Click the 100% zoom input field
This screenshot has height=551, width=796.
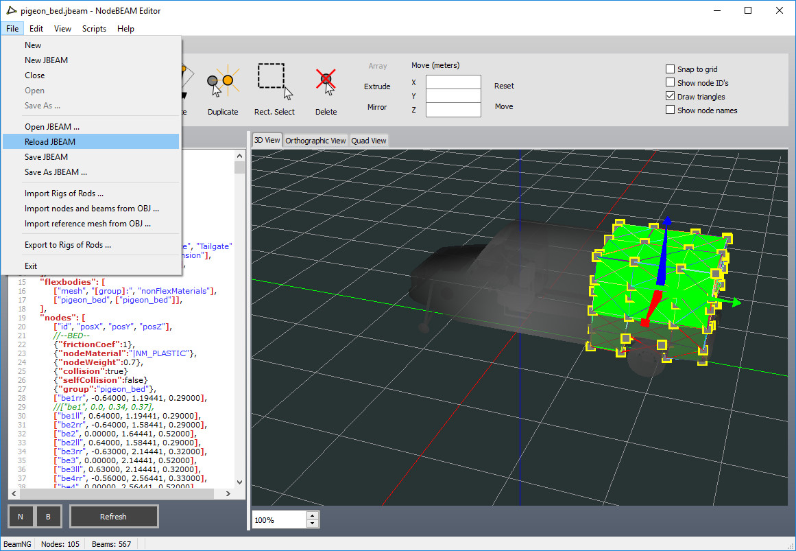click(280, 520)
